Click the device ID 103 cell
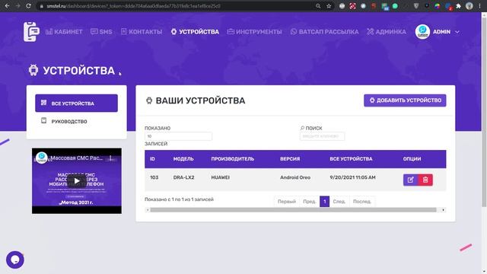The width and height of the screenshot is (487, 274). [154, 177]
